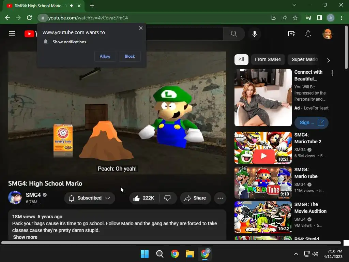Block YouTube notifications

(130, 56)
